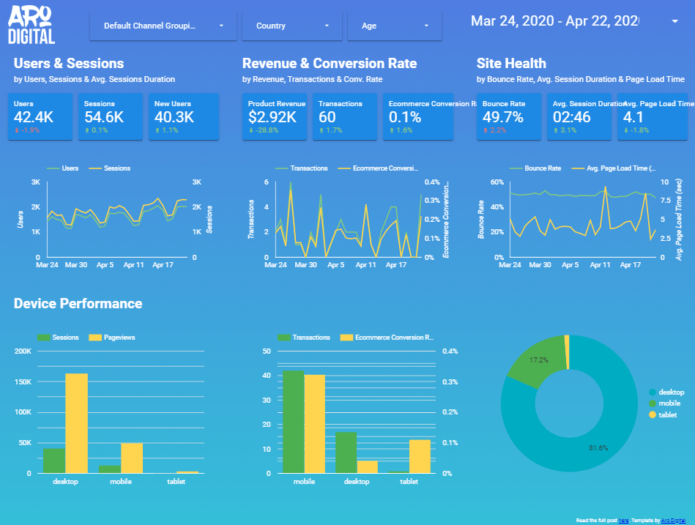Open the Default Channel Grouping dropdown

coord(163,26)
